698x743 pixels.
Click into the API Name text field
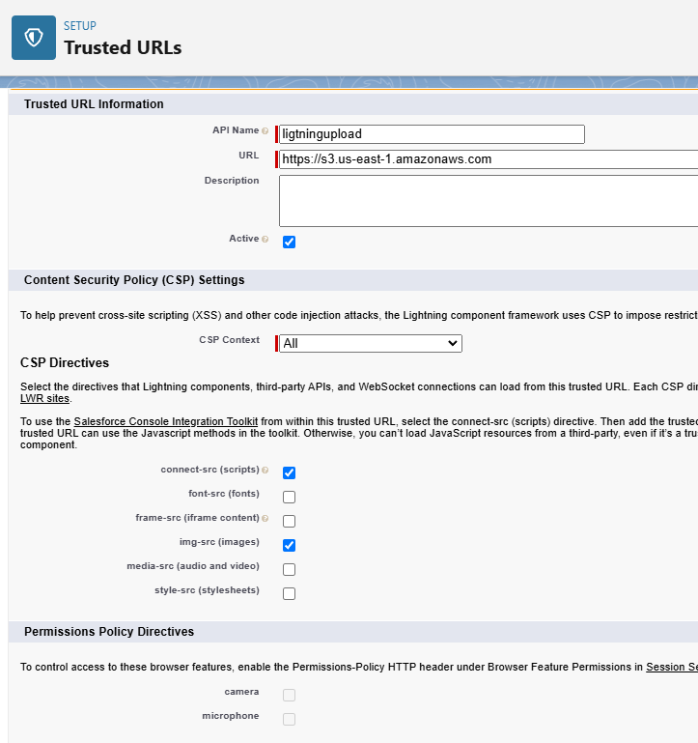tap(432, 134)
